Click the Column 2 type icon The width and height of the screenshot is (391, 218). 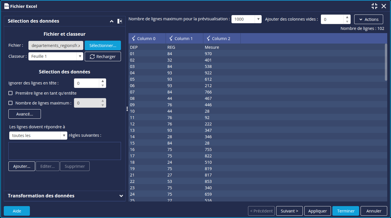point(208,38)
